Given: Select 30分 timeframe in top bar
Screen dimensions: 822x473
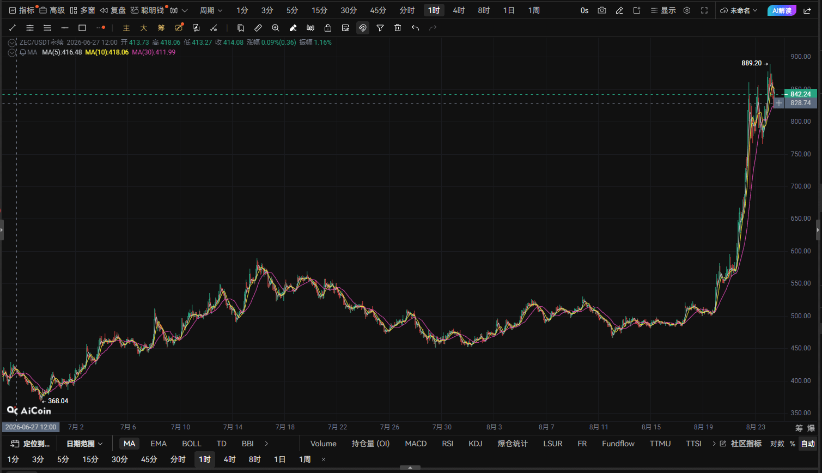Looking at the screenshot, I should 349,10.
